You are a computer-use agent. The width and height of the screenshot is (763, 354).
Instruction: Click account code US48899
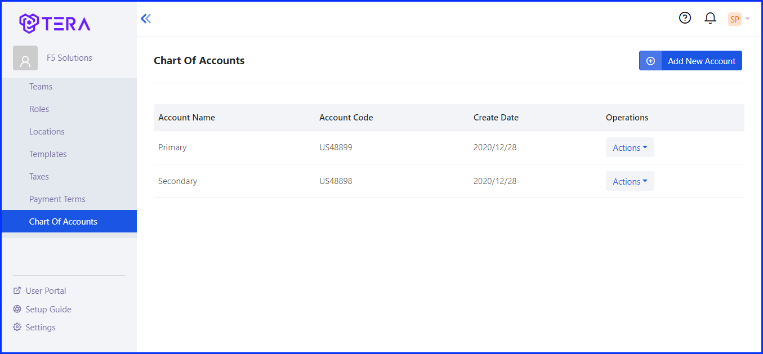click(336, 147)
